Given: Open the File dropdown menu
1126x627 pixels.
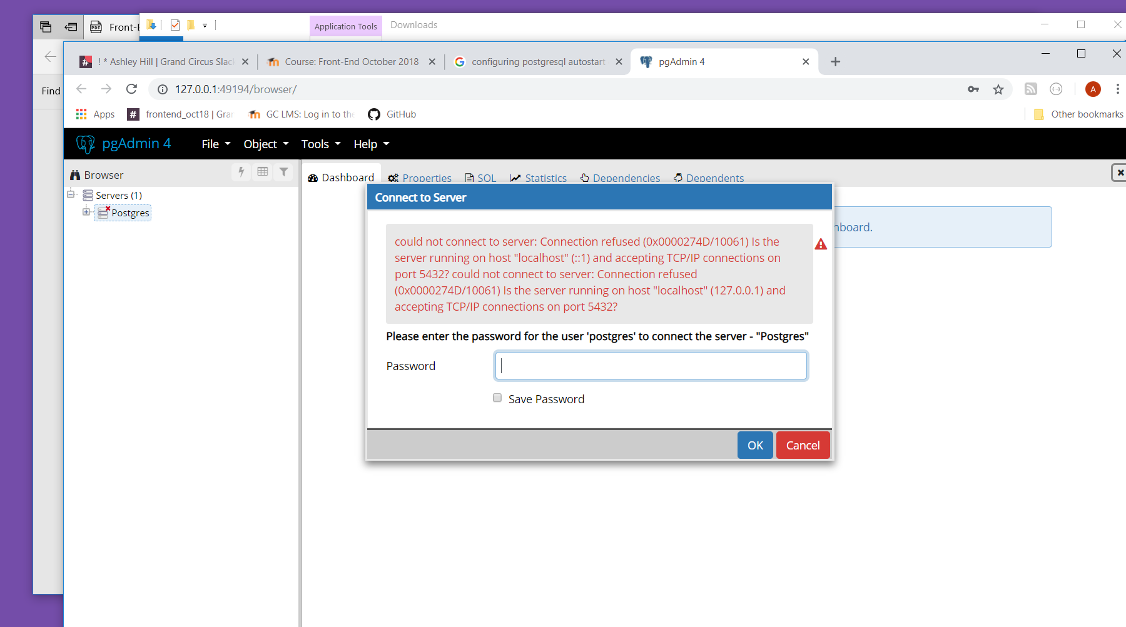Looking at the screenshot, I should (216, 144).
